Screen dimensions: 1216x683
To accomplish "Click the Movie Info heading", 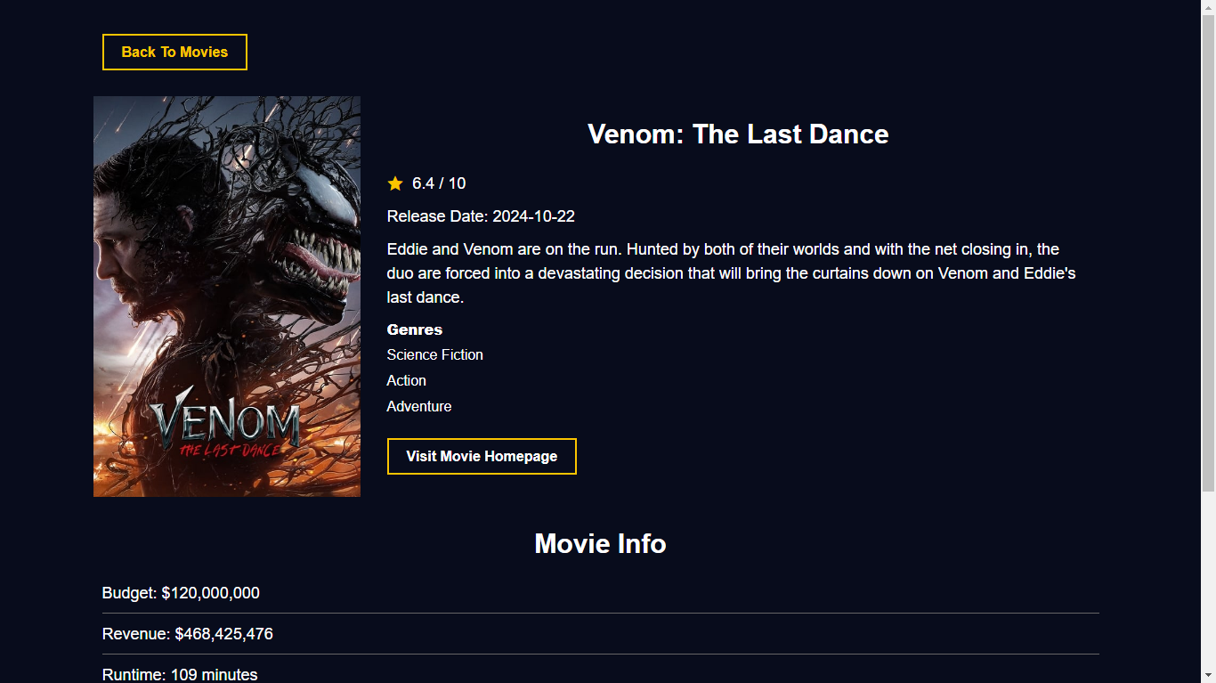I will pyautogui.click(x=600, y=544).
